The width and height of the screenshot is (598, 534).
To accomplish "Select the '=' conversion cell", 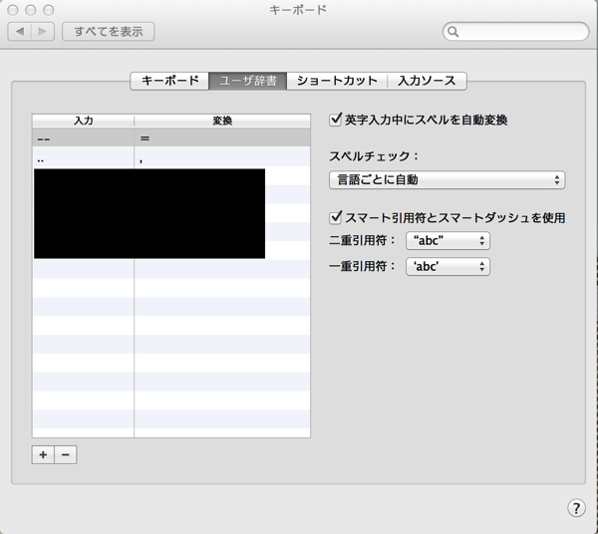I will point(222,137).
